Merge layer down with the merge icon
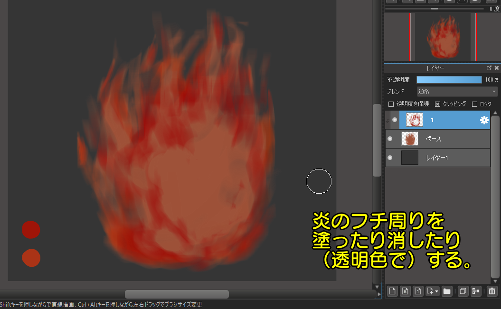This screenshot has height=309, width=501. point(475,291)
